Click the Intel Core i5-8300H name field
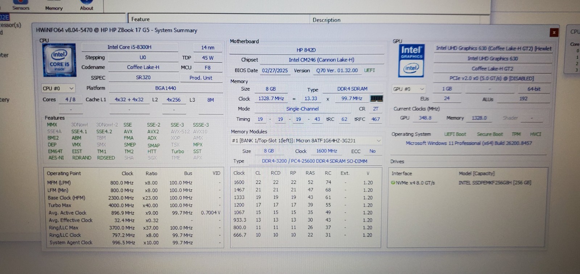The height and width of the screenshot is (274, 580). 129,47
